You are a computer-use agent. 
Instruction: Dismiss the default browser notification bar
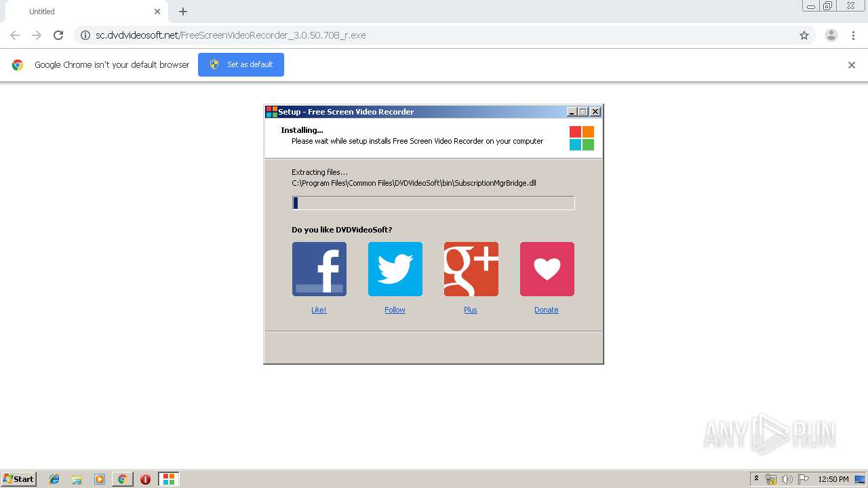point(852,65)
